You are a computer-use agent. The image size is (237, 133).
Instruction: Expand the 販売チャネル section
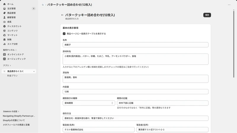(10, 50)
